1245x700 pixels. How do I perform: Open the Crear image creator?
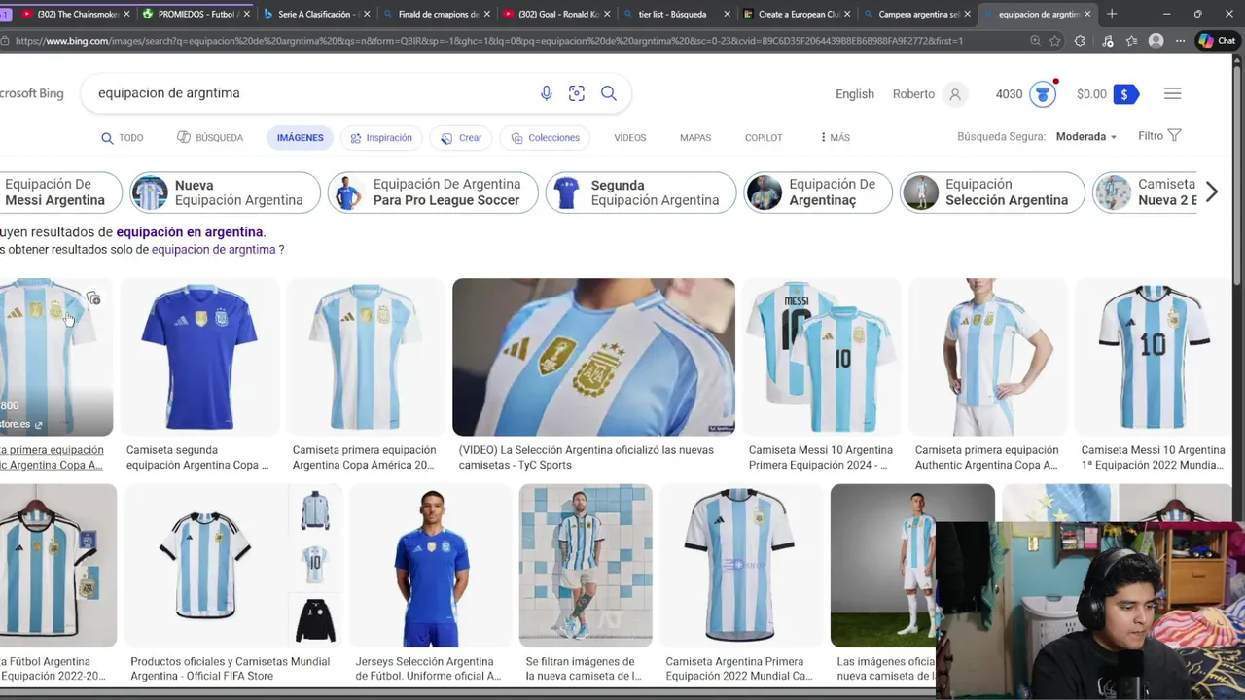tap(461, 138)
